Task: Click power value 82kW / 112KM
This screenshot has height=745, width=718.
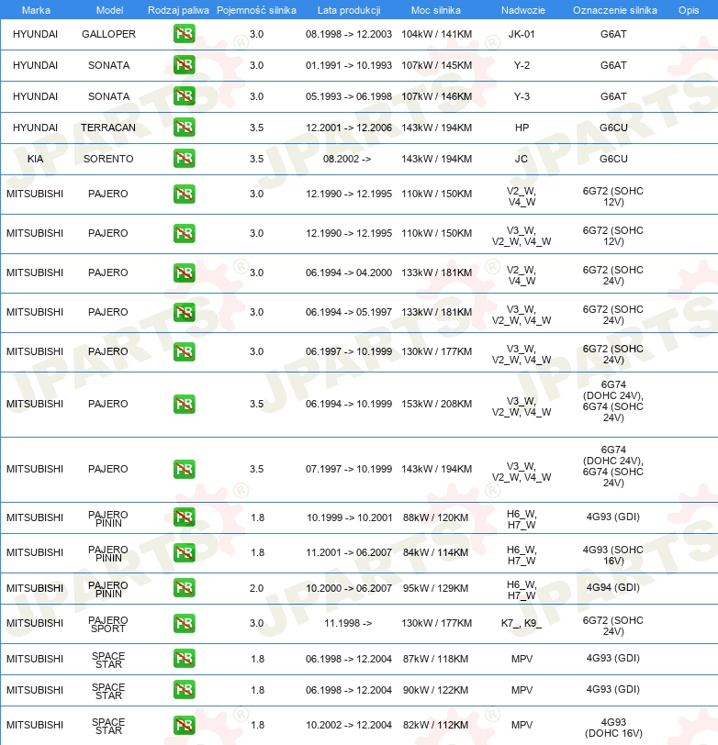Action: tap(435, 726)
